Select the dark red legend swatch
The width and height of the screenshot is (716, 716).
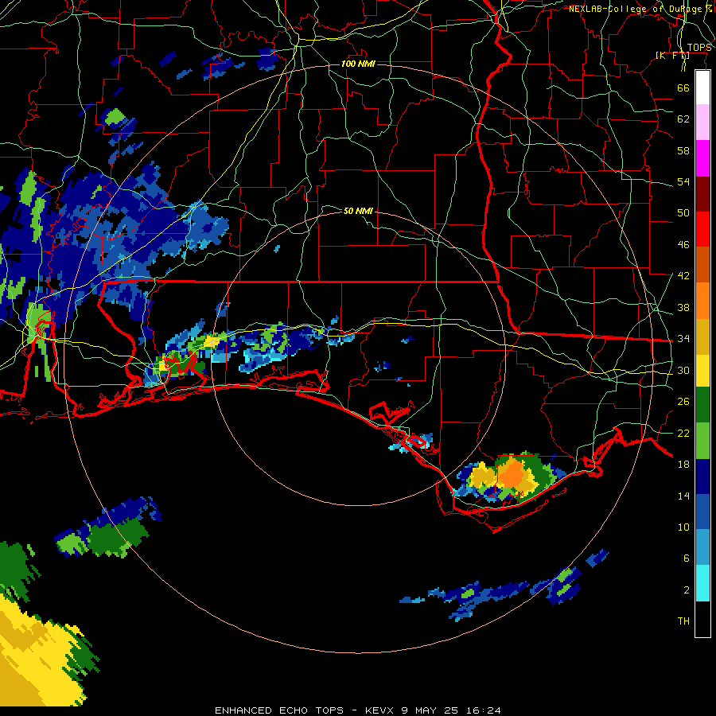coord(702,193)
